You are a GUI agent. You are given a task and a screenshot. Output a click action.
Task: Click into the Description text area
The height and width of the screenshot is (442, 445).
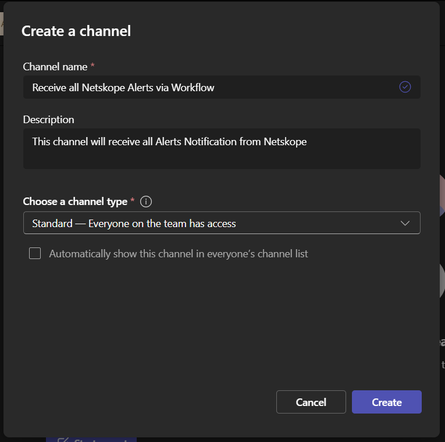click(222, 149)
